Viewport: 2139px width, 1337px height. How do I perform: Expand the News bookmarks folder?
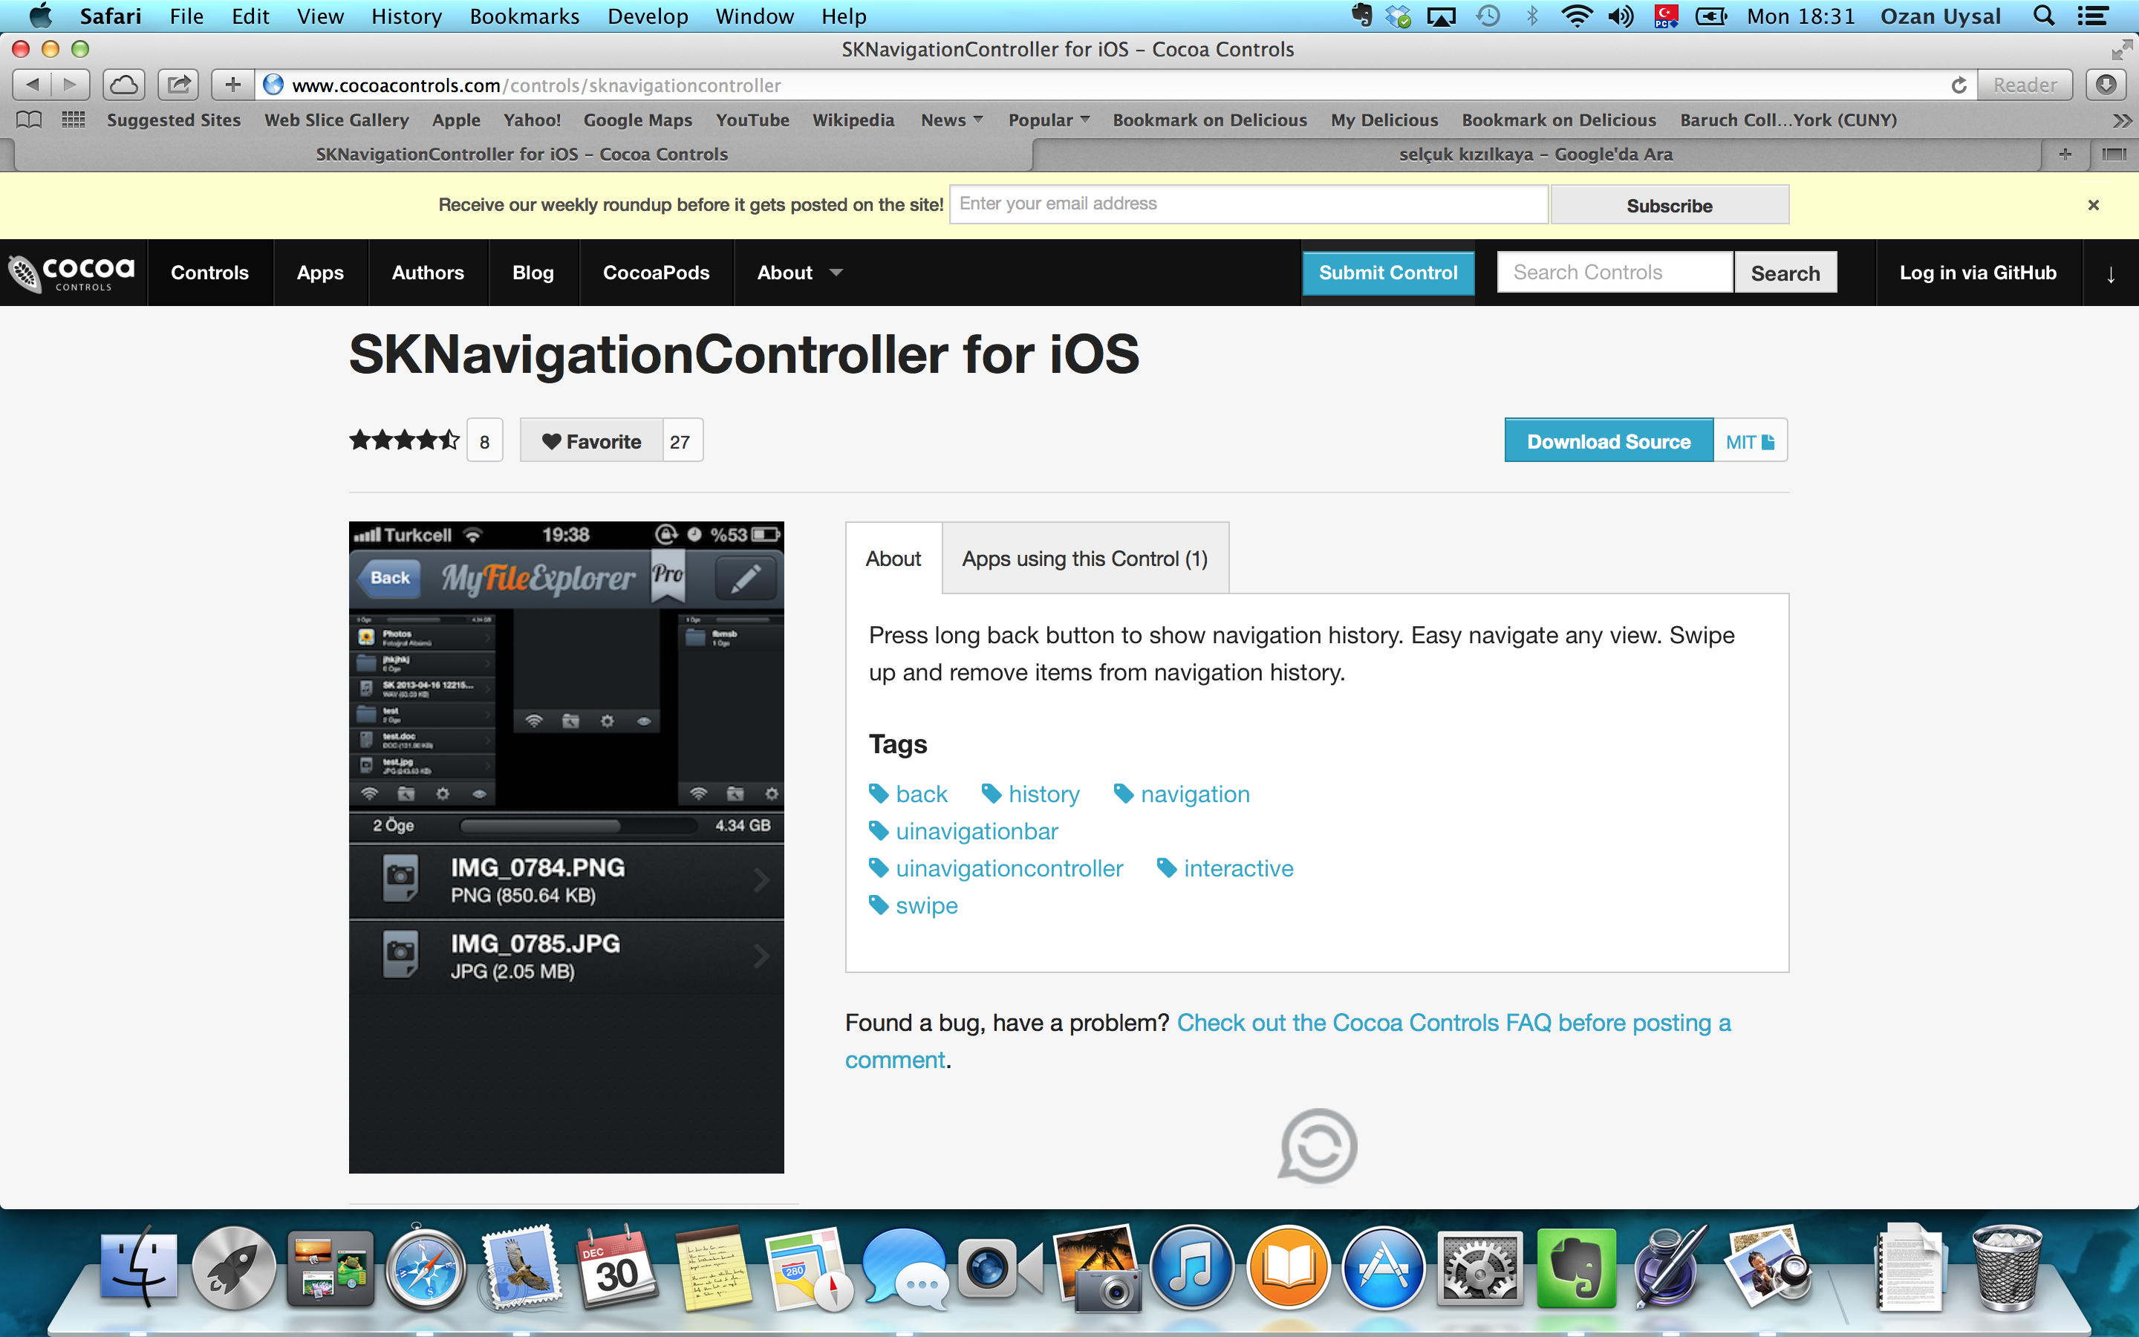click(x=952, y=120)
